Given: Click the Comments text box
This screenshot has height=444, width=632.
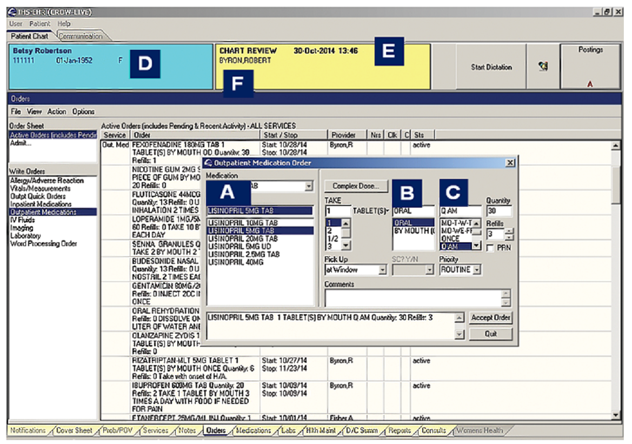Looking at the screenshot, I should click(414, 299).
